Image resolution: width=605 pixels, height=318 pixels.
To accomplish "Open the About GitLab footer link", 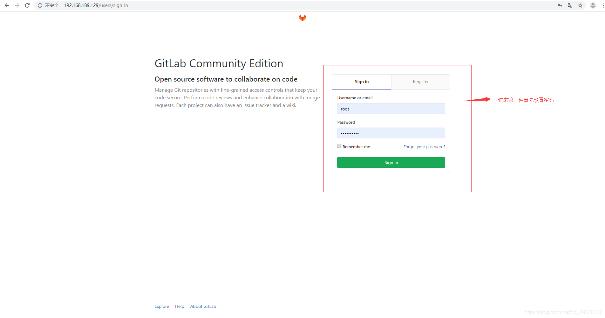I will (203, 306).
